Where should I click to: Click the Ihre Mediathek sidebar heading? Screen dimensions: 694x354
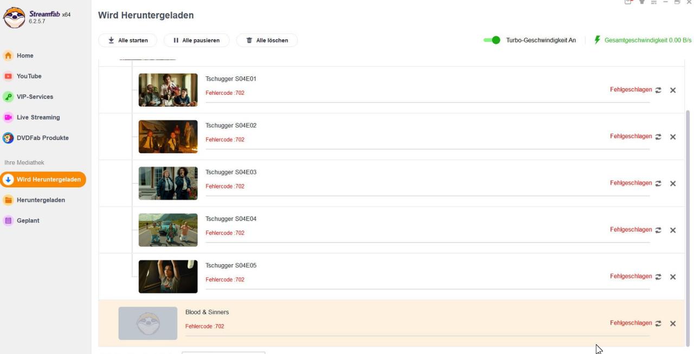(24, 162)
